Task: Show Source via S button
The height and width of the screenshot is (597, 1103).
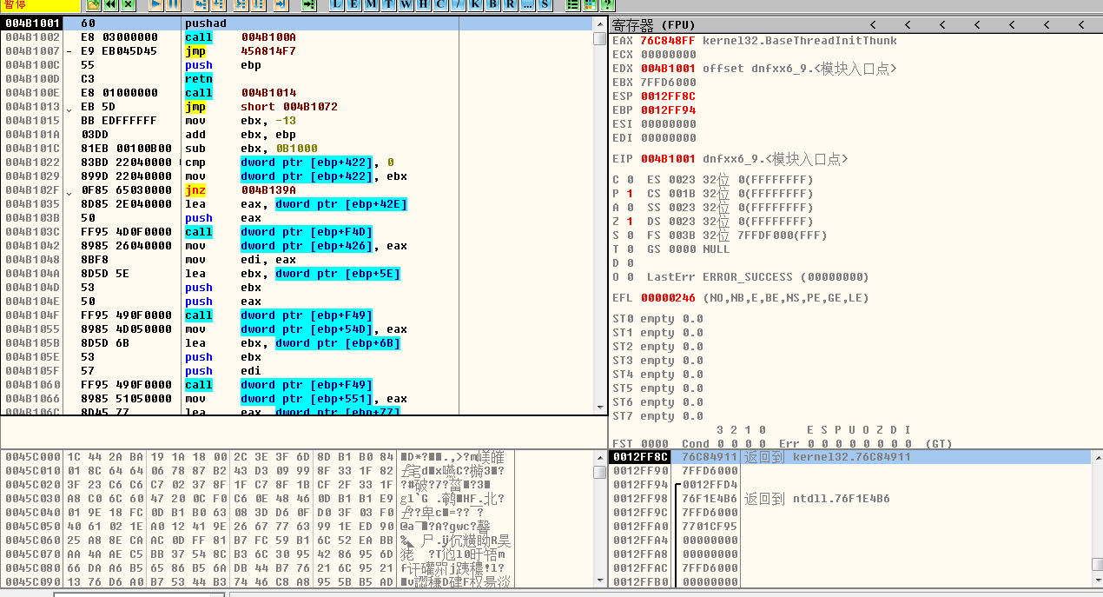Action: coord(545,4)
